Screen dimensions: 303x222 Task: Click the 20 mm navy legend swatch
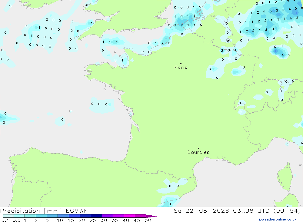tap(85, 216)
